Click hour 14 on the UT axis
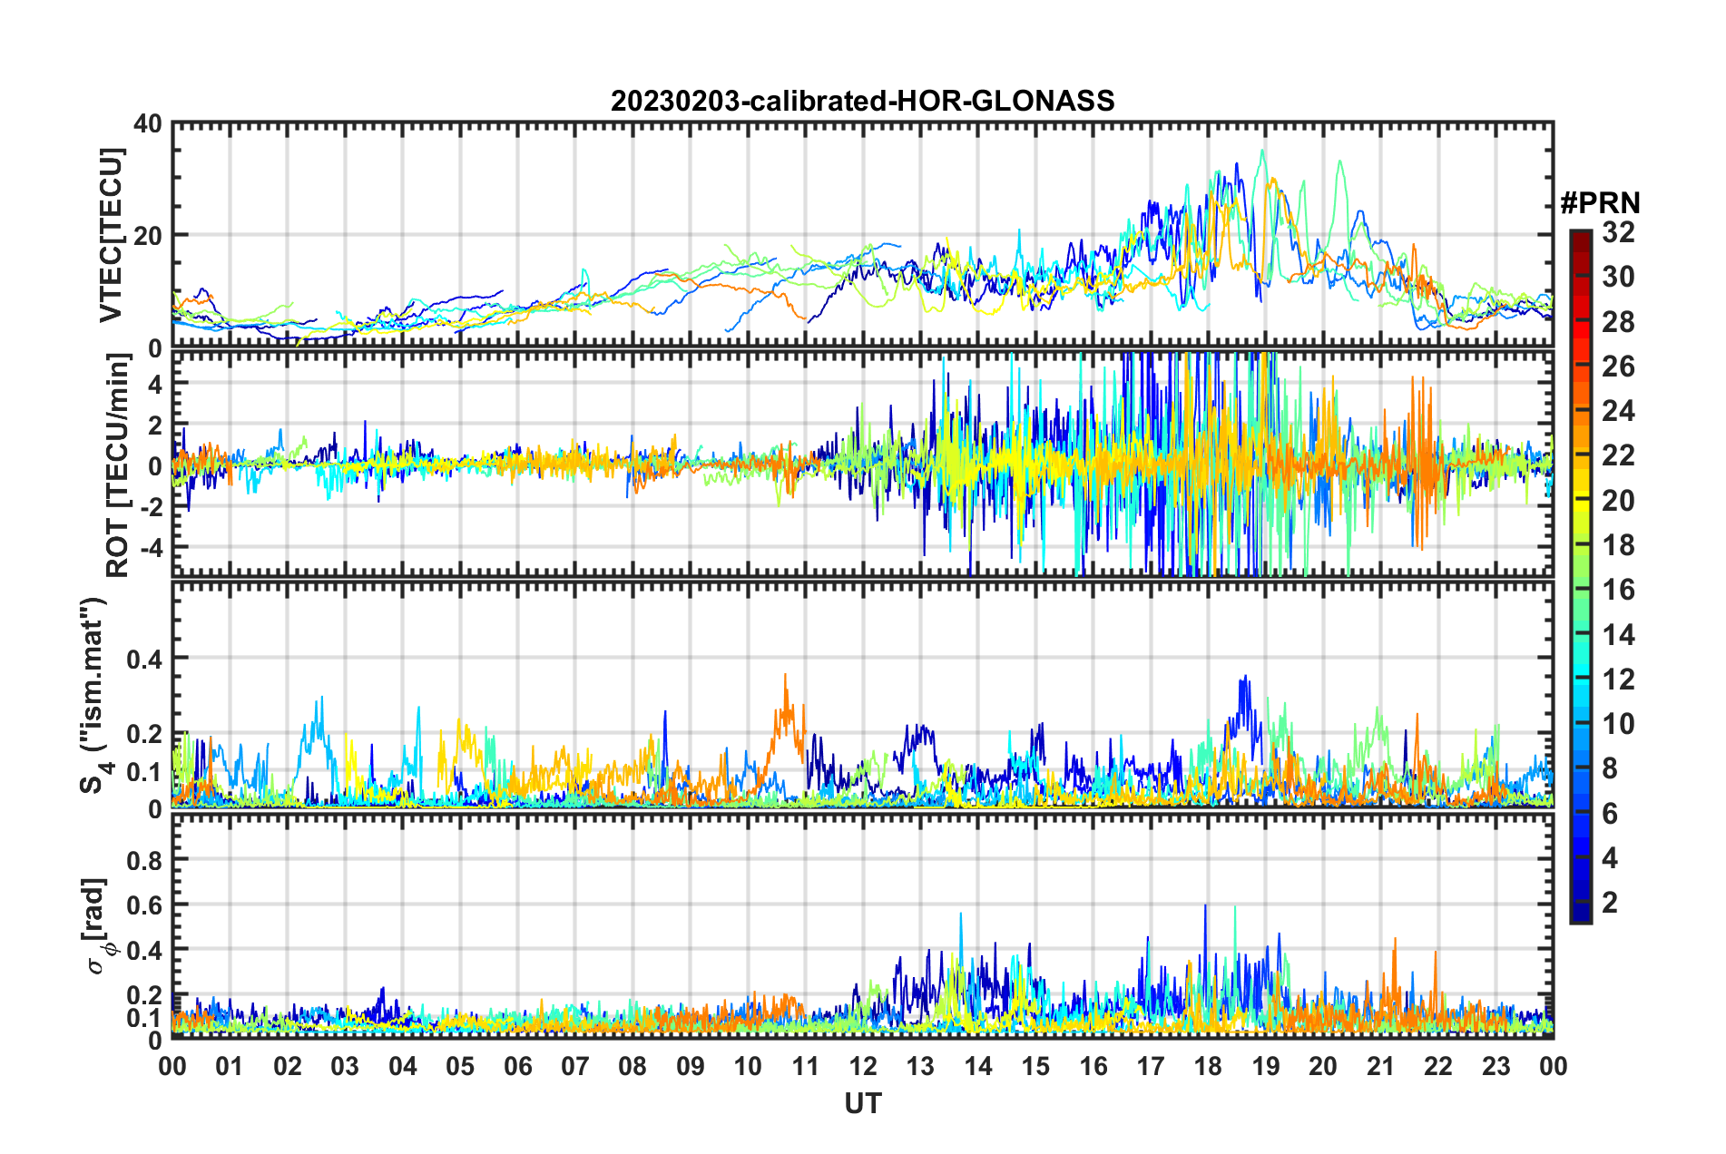 coord(978,1066)
